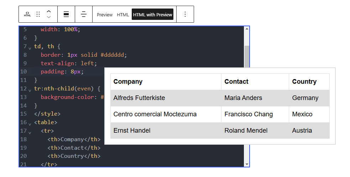This screenshot has height=177, width=350.
Task: Switch to the HTML tab
Action: [x=123, y=15]
